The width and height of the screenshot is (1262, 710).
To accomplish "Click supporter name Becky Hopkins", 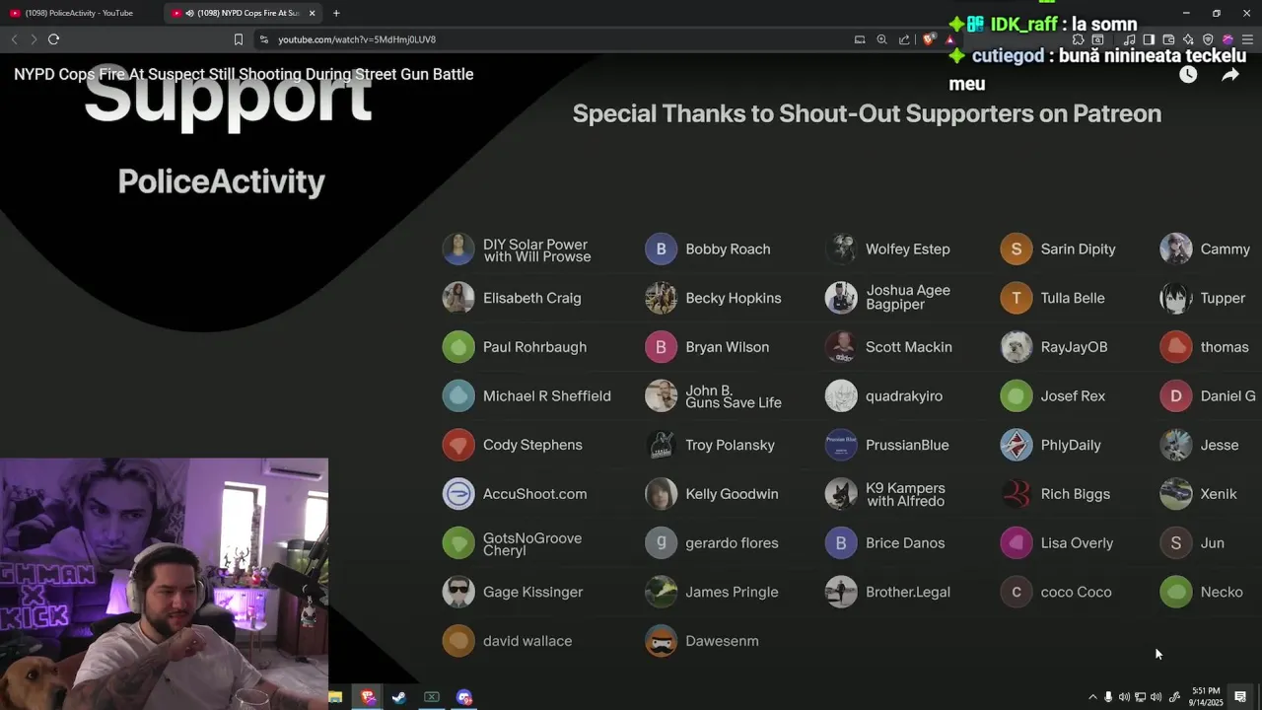I will pyautogui.click(x=733, y=298).
